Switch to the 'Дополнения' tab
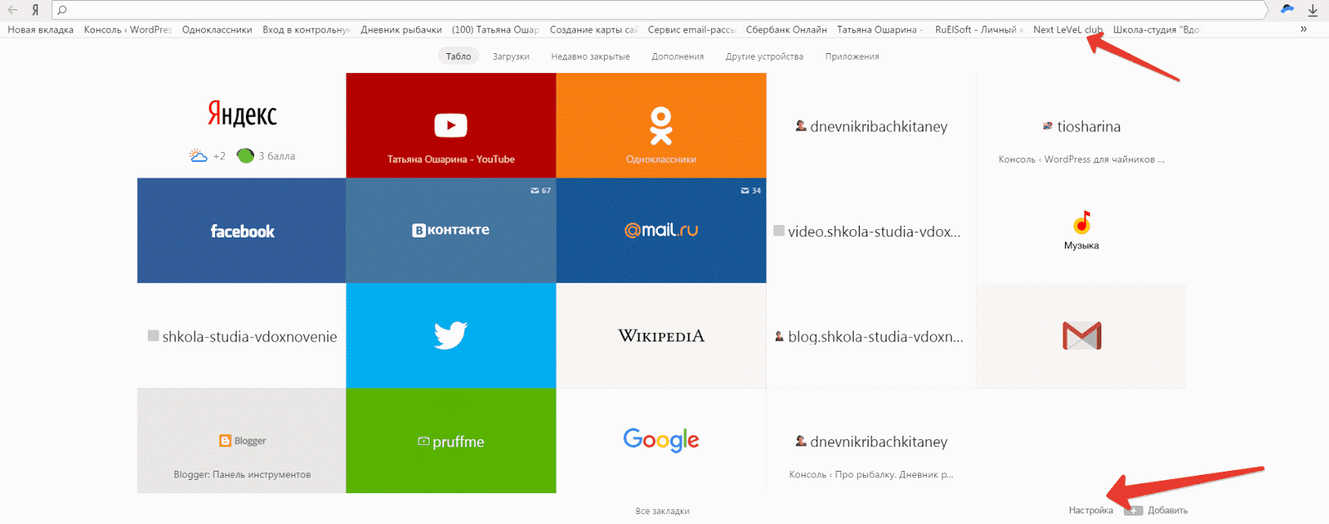The height and width of the screenshot is (524, 1329). coord(678,56)
